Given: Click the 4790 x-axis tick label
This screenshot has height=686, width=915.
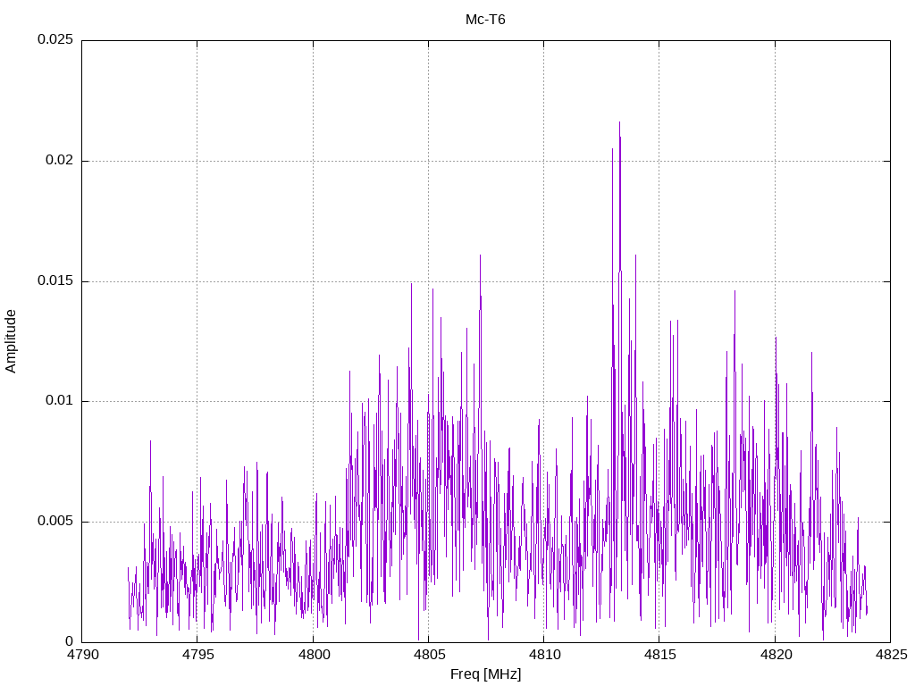Looking at the screenshot, I should (81, 655).
